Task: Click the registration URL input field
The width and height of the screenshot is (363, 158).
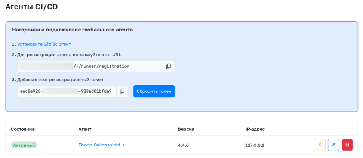Action: click(x=90, y=66)
